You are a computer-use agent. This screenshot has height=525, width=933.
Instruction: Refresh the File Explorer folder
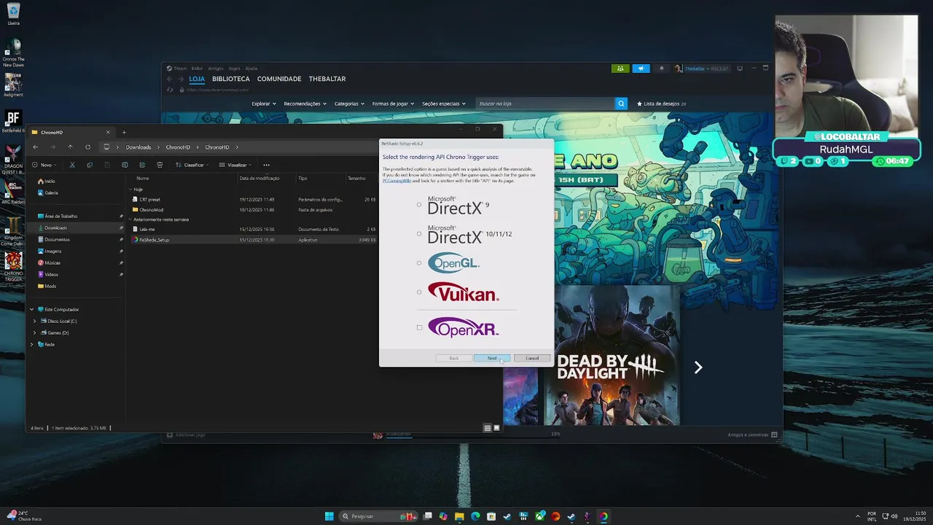tap(88, 147)
